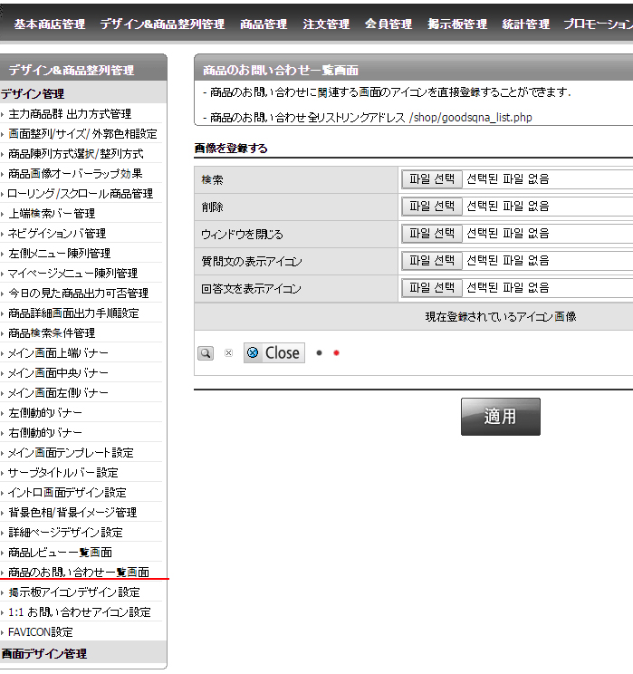Open 商品レビュー一覧画面 in the sidebar
The height and width of the screenshot is (674, 633).
(60, 553)
